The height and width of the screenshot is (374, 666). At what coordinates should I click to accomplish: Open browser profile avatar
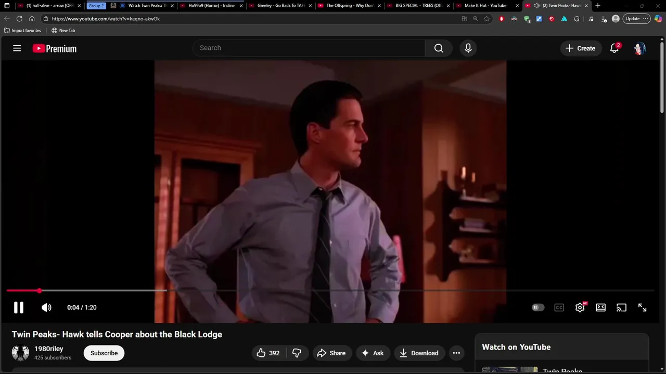tap(616, 19)
